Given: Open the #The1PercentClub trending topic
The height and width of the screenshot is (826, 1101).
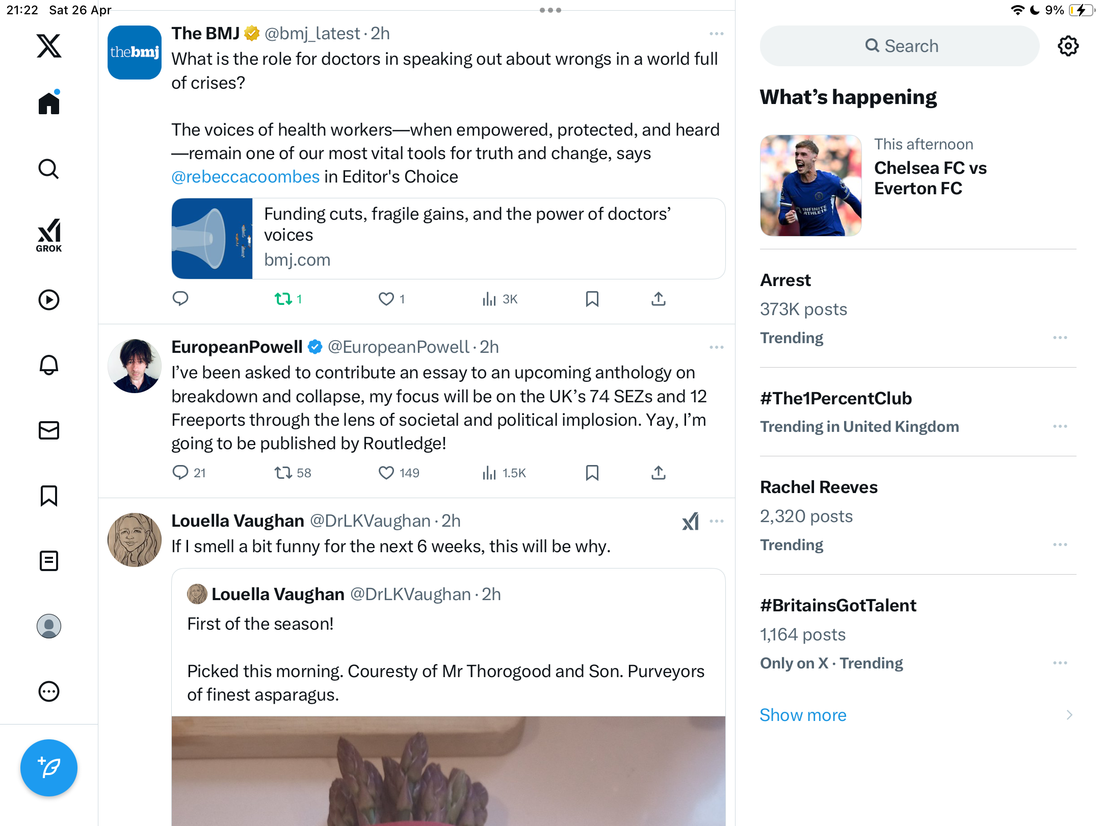Looking at the screenshot, I should 835,398.
